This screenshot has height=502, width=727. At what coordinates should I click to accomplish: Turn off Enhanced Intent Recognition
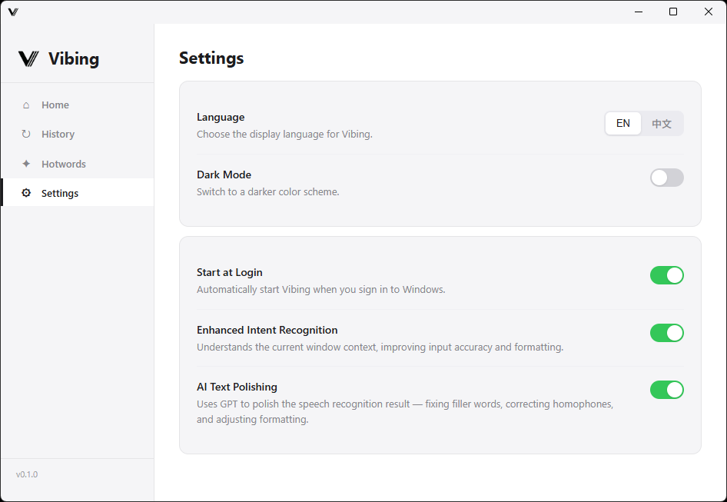point(666,333)
